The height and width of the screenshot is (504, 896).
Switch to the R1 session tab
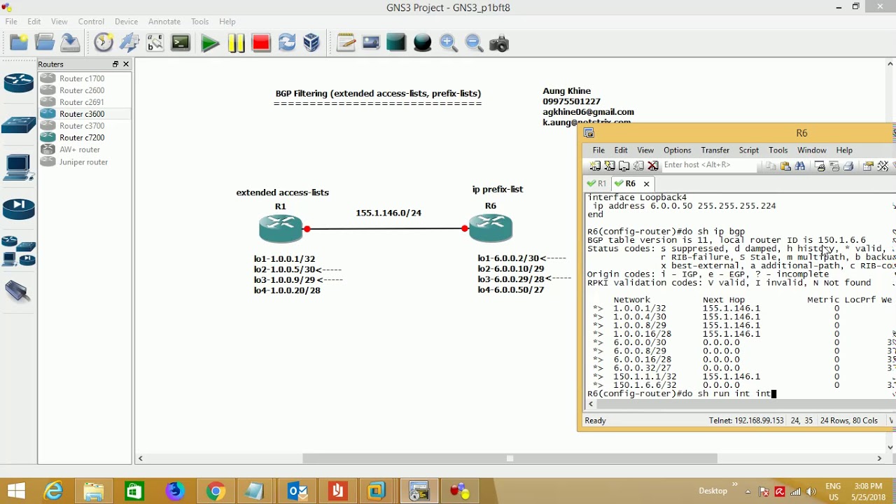pos(597,183)
